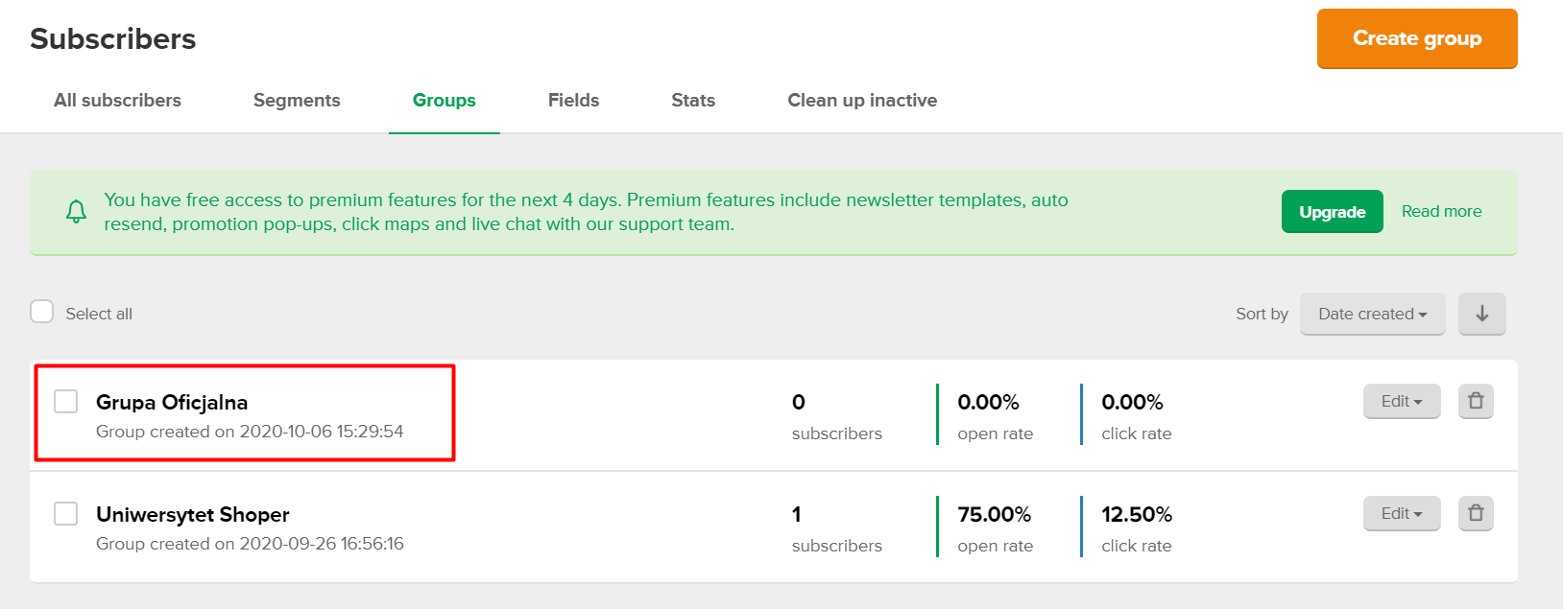The height and width of the screenshot is (609, 1563).
Task: Check the Select all checkbox
Action: pyautogui.click(x=42, y=312)
